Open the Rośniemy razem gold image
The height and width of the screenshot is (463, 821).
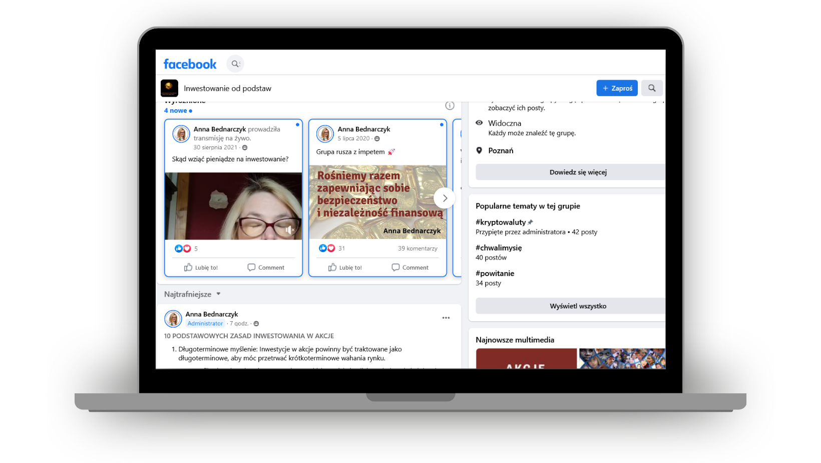pos(377,202)
